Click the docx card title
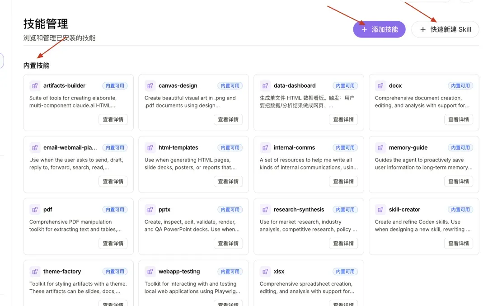Image resolution: width=488 pixels, height=306 pixels. click(x=395, y=85)
